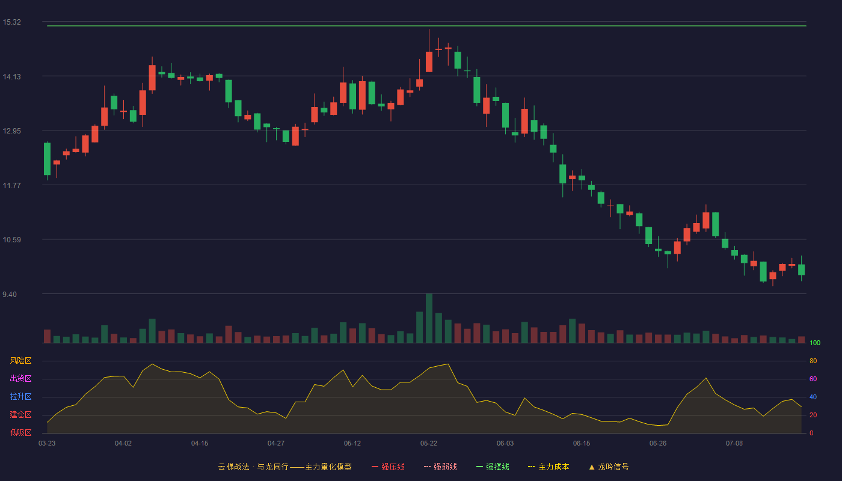This screenshot has width=842, height=481.
Task: Click the 05-22 date label
Action: tap(429, 443)
